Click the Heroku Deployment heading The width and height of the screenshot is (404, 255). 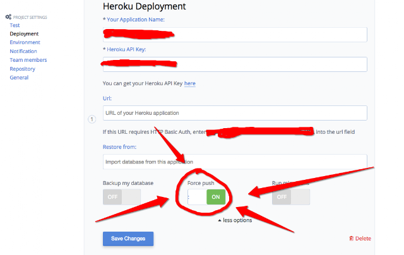(145, 6)
